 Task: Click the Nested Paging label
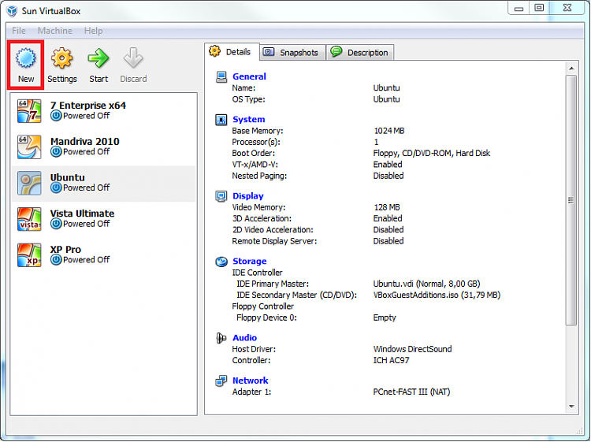[259, 176]
